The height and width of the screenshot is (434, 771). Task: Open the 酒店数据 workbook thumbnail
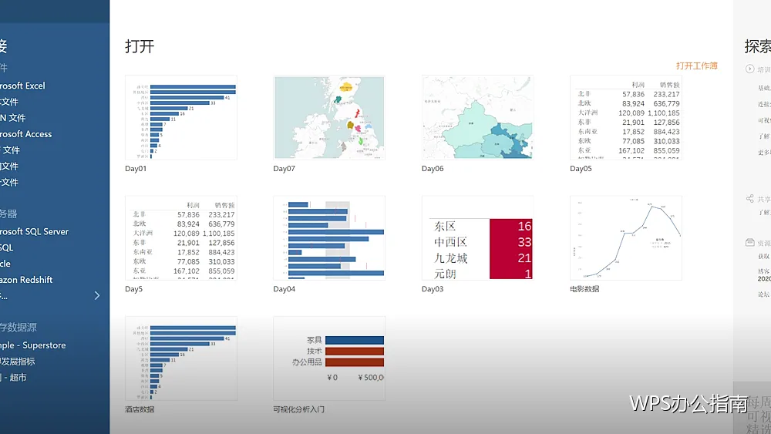pyautogui.click(x=181, y=358)
